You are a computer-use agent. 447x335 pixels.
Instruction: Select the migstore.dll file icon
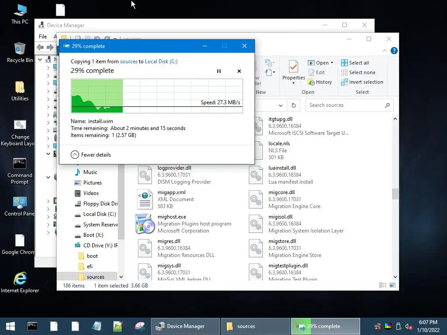tap(256, 248)
